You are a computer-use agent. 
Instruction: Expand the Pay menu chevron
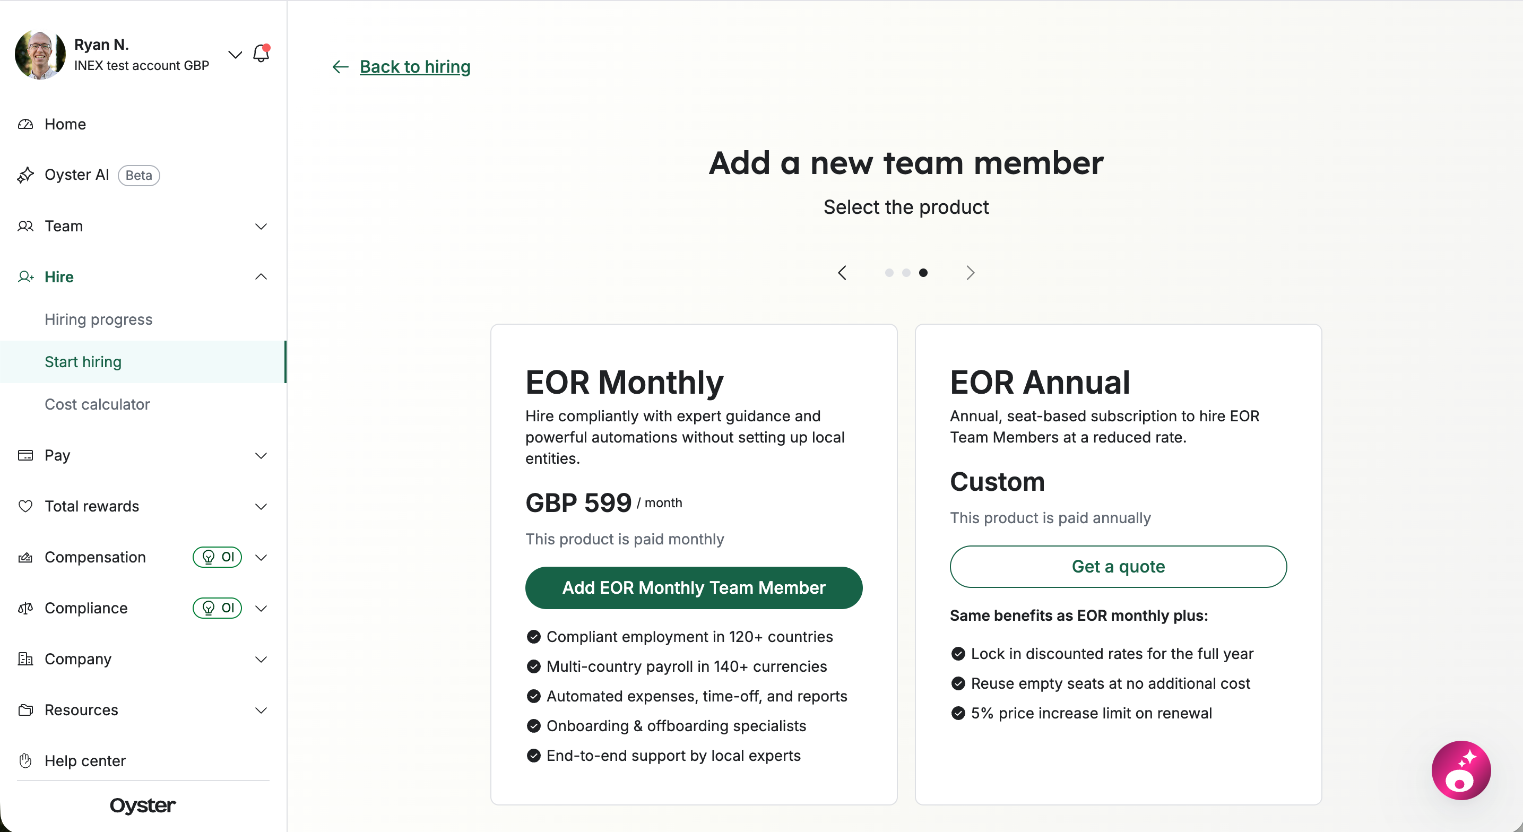click(261, 455)
